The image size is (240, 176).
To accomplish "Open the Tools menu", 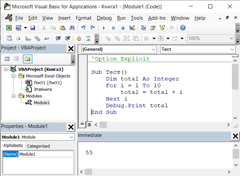I will [x=137, y=18].
